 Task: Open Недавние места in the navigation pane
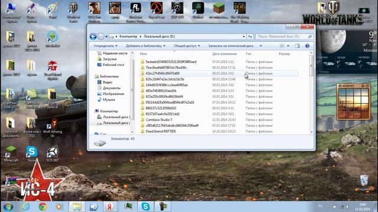coord(112,53)
